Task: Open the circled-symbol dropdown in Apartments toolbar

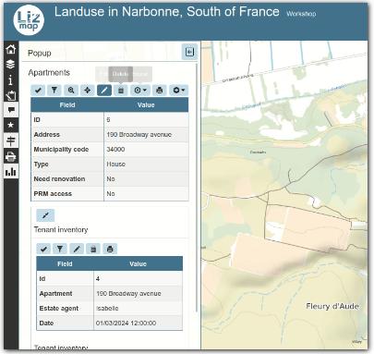Action: [140, 91]
